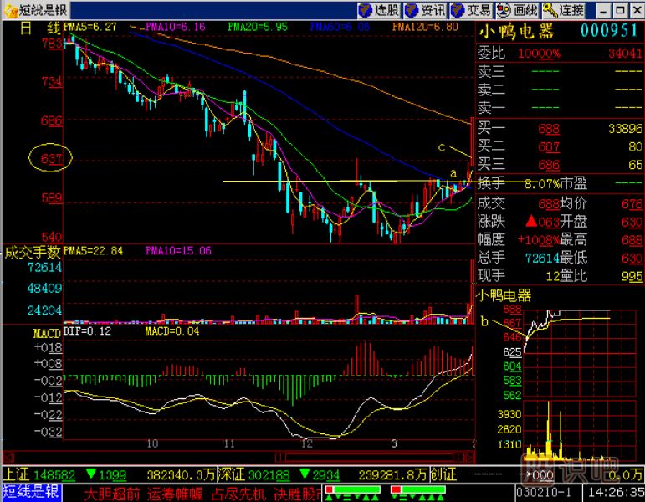Image resolution: width=645 pixels, height=502 pixels.
Task: Select the stock code 000951
Action: [609, 32]
